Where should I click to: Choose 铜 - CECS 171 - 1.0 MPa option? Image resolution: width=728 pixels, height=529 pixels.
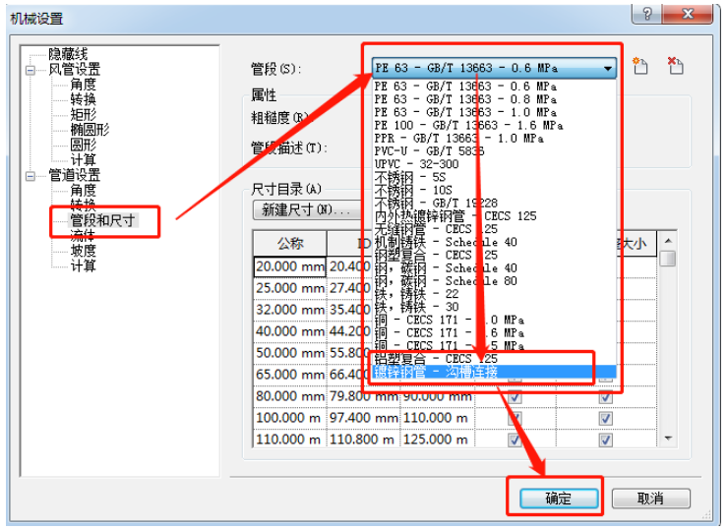[495, 321]
